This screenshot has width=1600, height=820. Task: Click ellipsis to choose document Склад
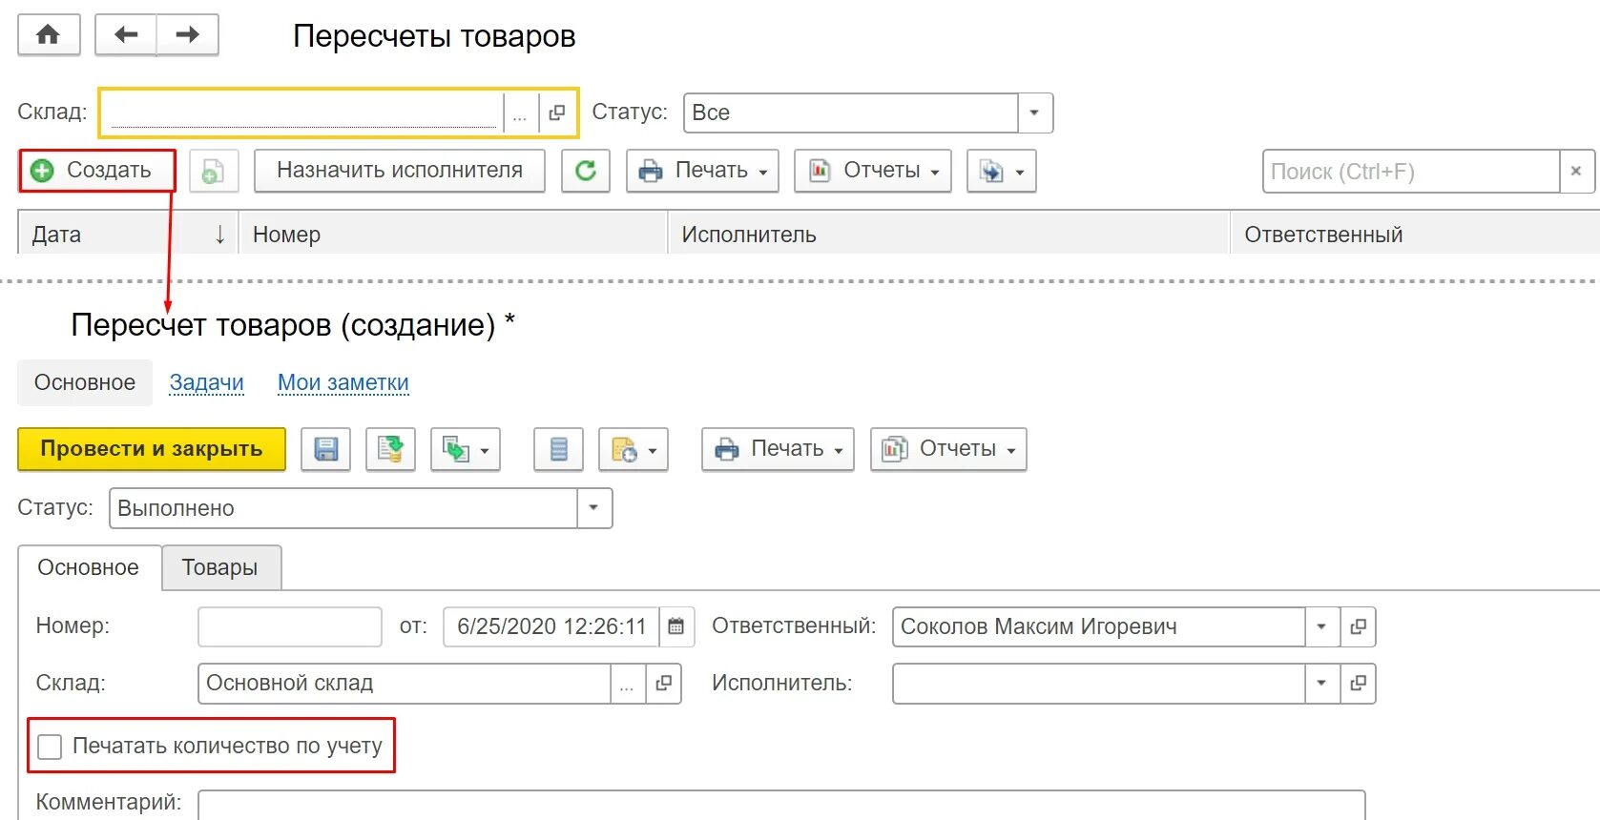click(x=627, y=684)
